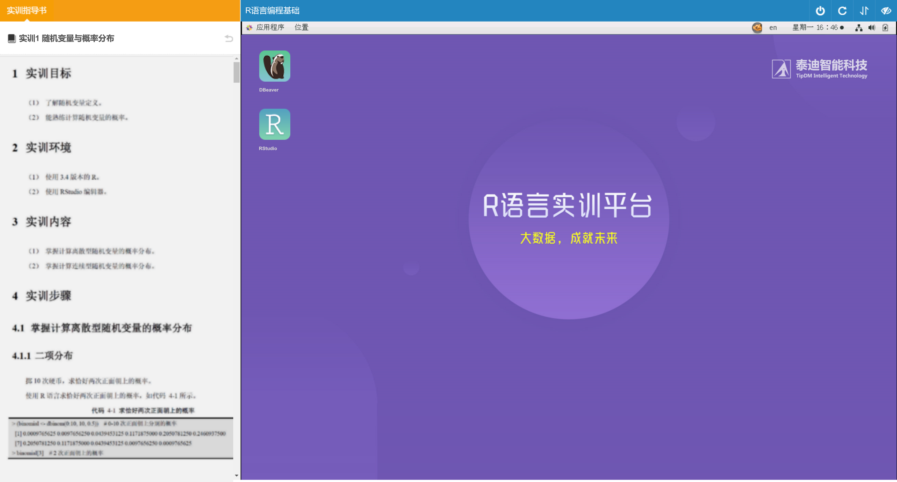Launch RStudio from the desktop
This screenshot has width=897, height=482.
[275, 124]
